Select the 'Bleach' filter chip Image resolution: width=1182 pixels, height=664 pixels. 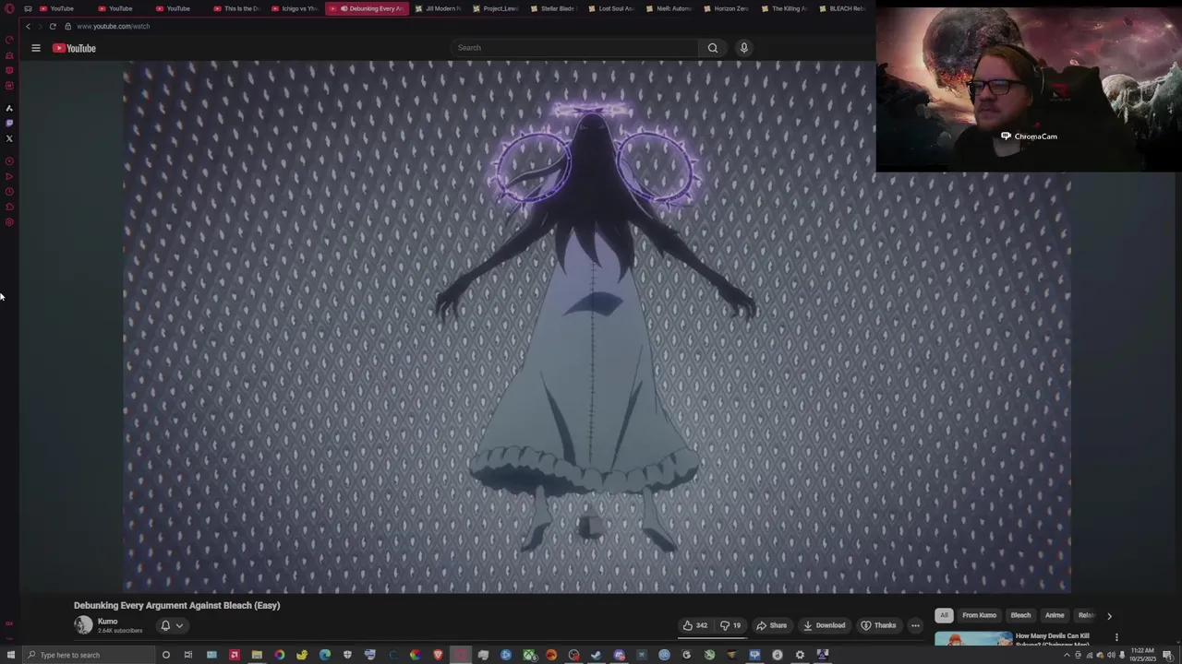click(1020, 615)
